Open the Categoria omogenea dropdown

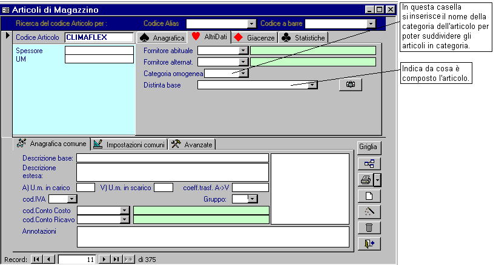(243, 73)
